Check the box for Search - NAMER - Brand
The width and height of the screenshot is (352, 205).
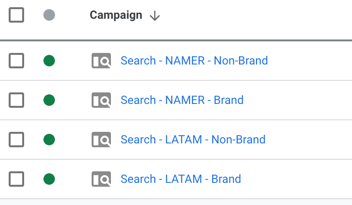[x=16, y=101]
